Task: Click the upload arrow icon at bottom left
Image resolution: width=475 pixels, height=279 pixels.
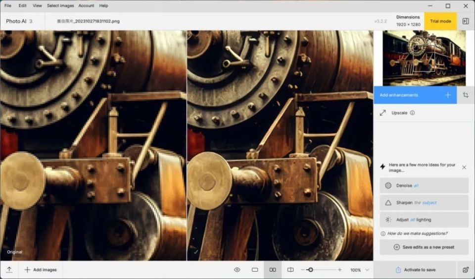Action: tap(9, 270)
